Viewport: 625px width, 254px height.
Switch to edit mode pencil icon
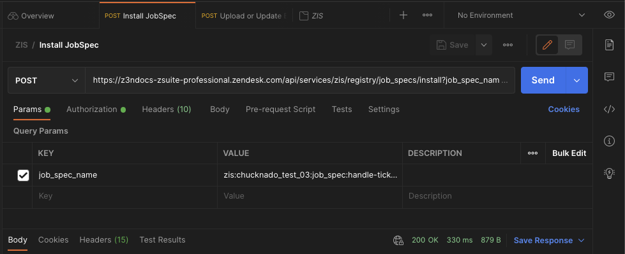[x=547, y=45]
